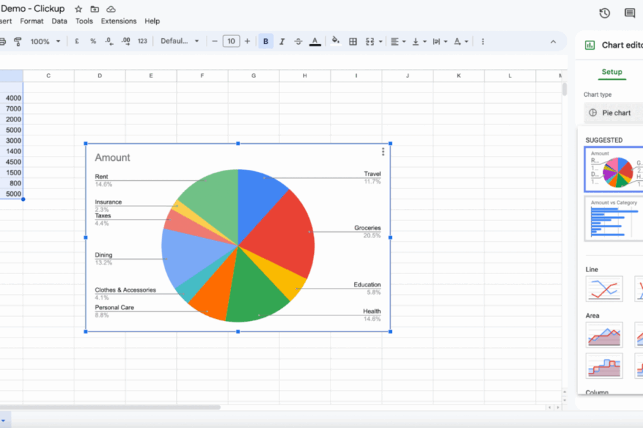Screen dimensions: 643x428
Task: Open the borders tool
Action: coord(353,41)
